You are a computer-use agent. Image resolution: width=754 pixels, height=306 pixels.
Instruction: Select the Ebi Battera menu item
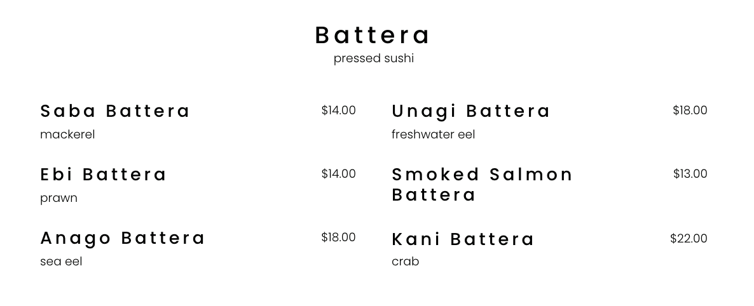pyautogui.click(x=104, y=175)
